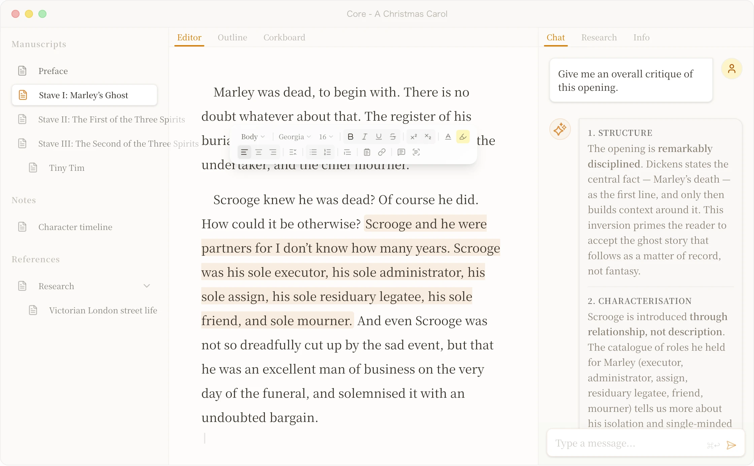Screen dimensions: 754x466
Task: Click the user avatar icon in chat
Action: click(x=732, y=69)
